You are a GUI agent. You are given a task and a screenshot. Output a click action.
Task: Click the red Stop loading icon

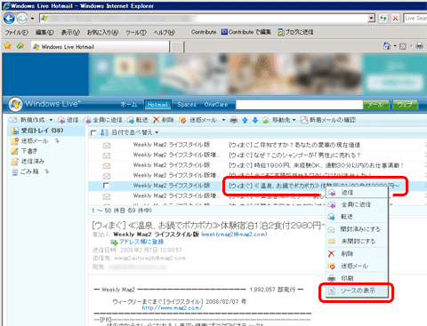[395, 19]
